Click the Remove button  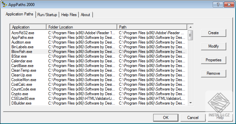tap(213, 73)
